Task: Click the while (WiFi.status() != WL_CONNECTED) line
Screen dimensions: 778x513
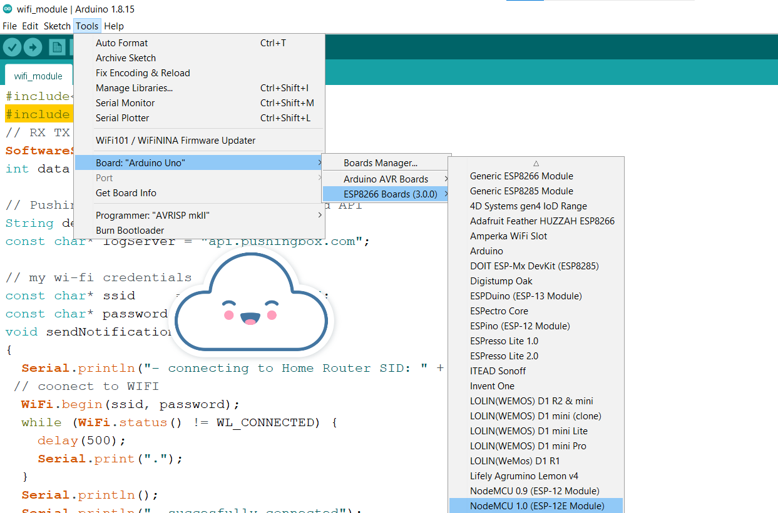Action: point(180,422)
